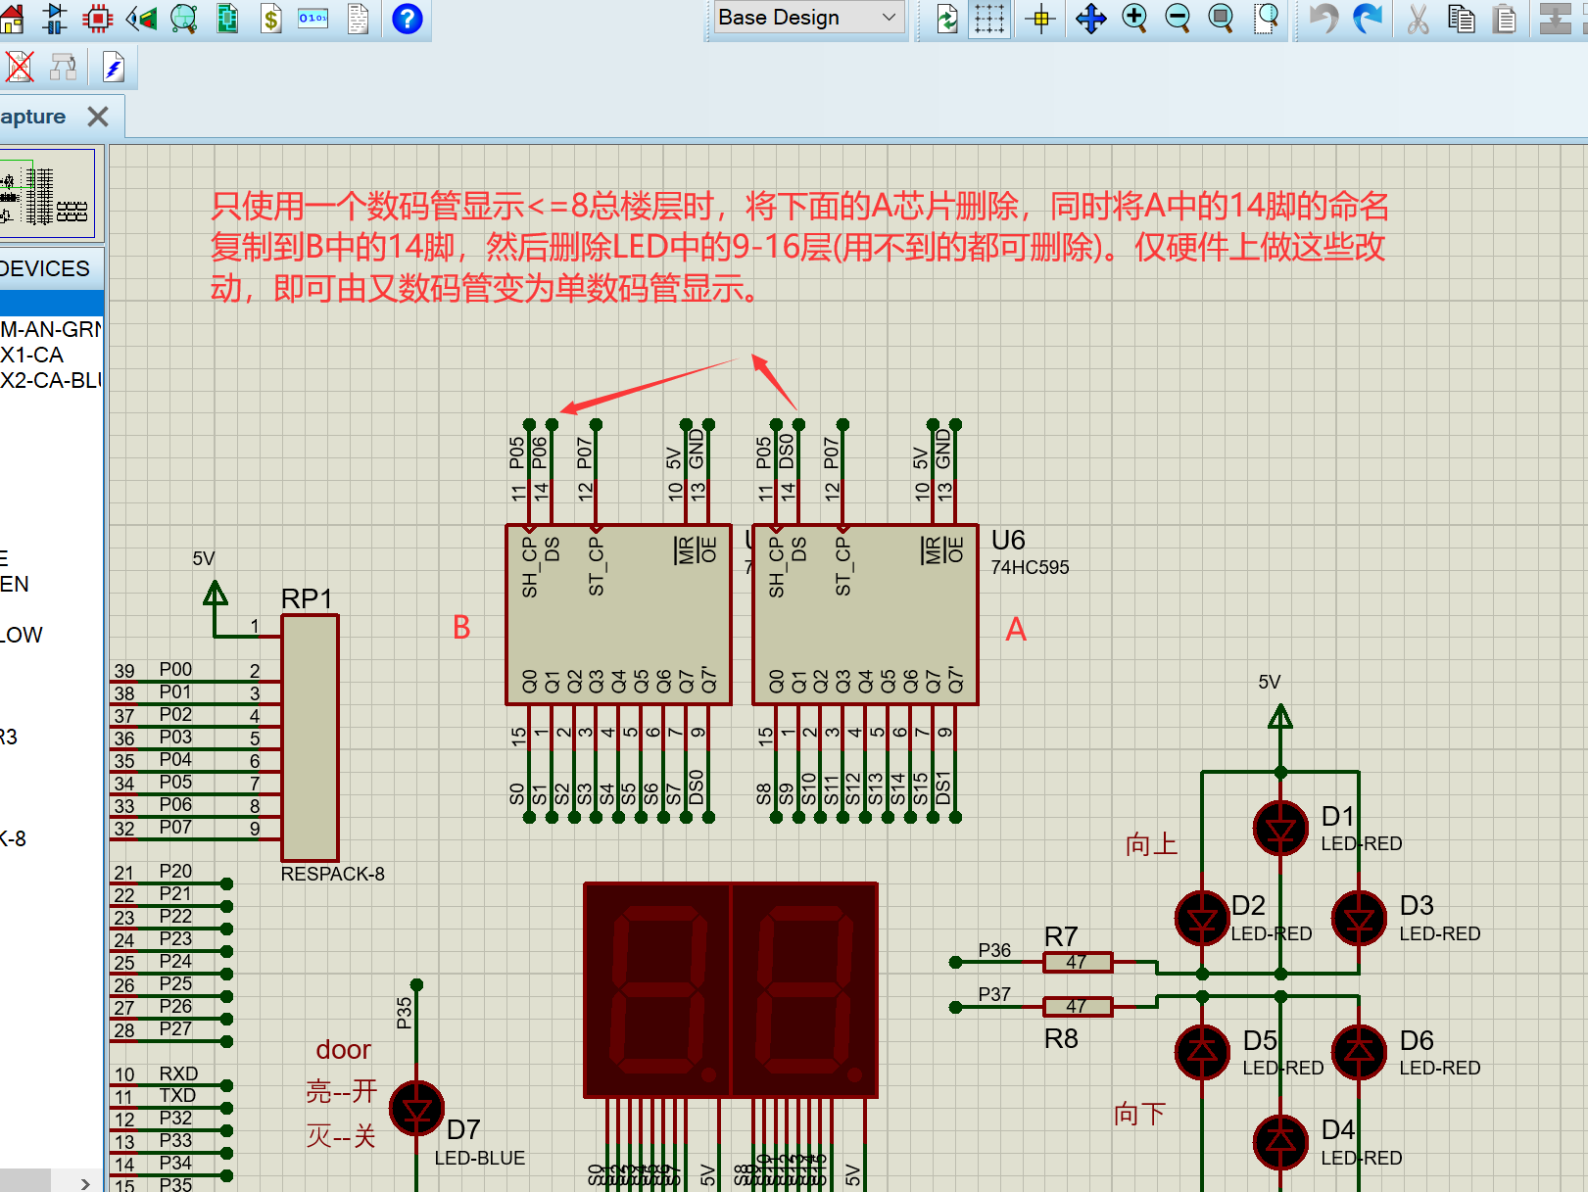The height and width of the screenshot is (1192, 1588).
Task: Select the U6 74HC595 chip labeled A
Action: tap(865, 614)
